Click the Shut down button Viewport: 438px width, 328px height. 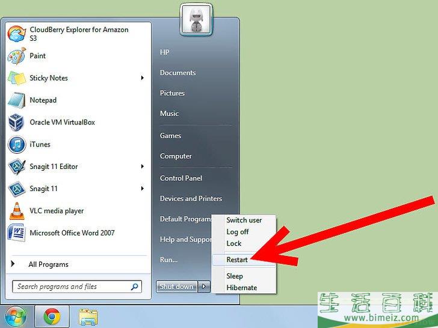[x=177, y=287]
